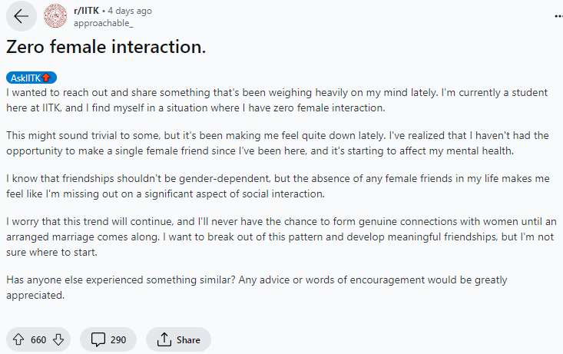Open the r/IITK community avatar

[55, 16]
